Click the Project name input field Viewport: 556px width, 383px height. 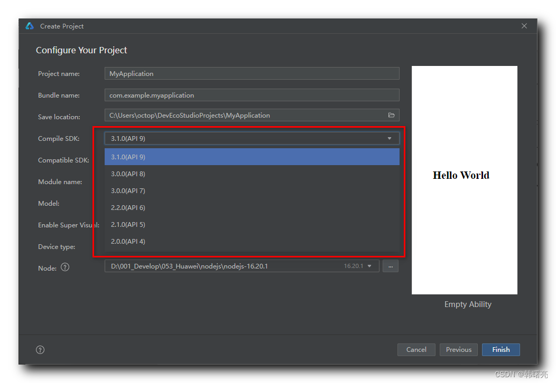[252, 73]
